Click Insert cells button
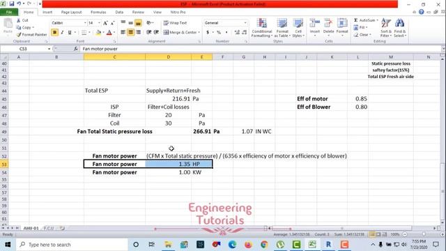The image size is (446, 251). pos(314,28)
